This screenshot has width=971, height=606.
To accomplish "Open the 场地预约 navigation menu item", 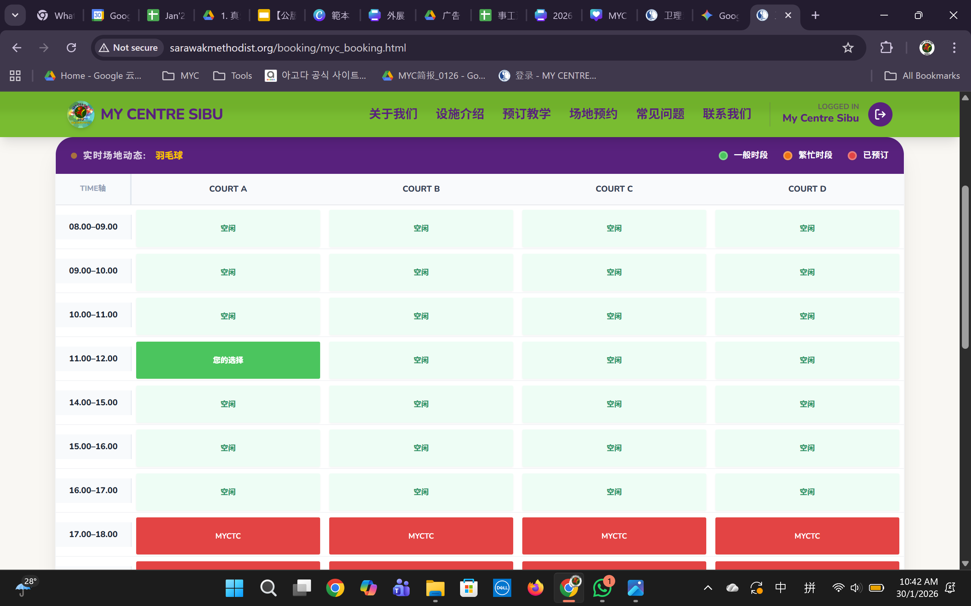I will click(593, 114).
